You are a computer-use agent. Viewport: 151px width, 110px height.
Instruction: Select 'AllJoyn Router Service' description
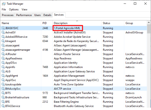pyautogui.click(x=67, y=54)
